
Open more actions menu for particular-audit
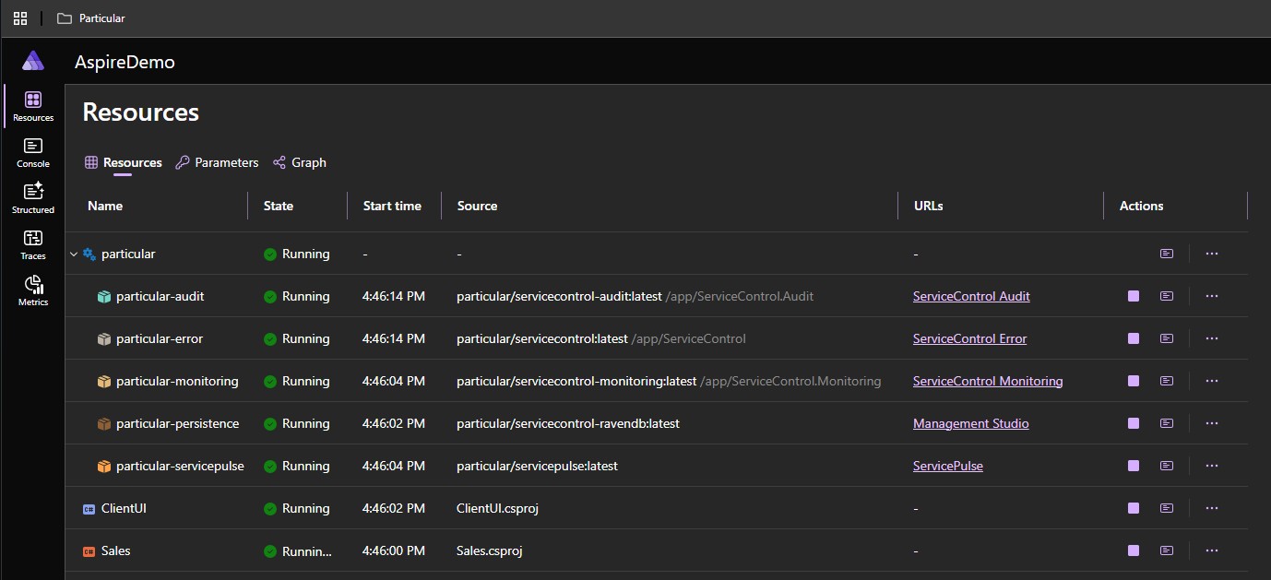[x=1212, y=296]
